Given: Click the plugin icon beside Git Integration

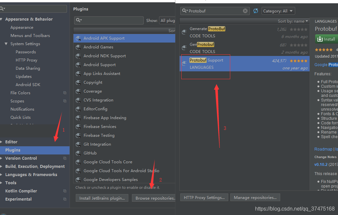Looking at the screenshot, I should tap(78, 145).
